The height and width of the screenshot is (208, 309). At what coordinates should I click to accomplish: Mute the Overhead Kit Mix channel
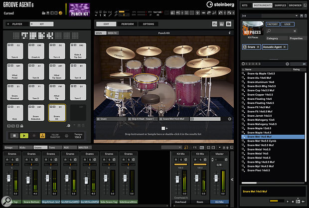tap(176, 160)
